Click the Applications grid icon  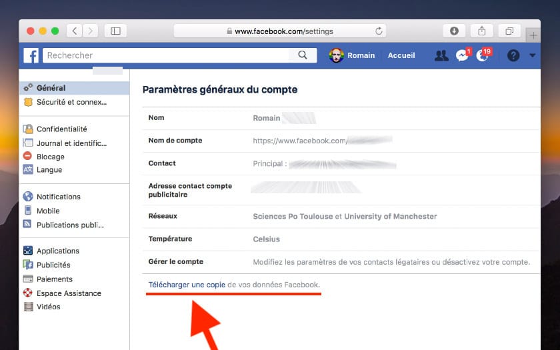click(28, 251)
